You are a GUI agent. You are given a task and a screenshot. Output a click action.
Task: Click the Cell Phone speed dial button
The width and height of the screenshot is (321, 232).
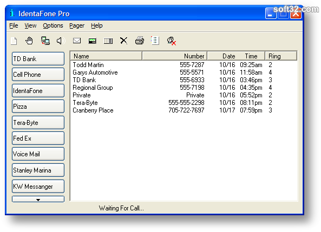(38, 75)
